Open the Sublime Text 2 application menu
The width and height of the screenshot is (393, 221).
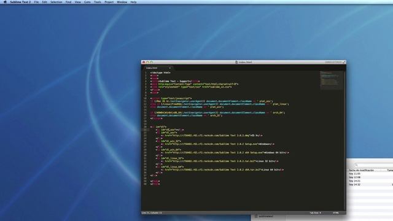point(20,2)
